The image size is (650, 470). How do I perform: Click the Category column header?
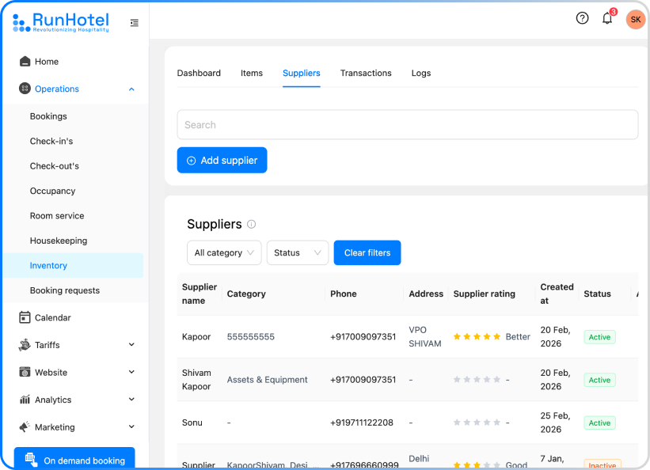(x=246, y=294)
